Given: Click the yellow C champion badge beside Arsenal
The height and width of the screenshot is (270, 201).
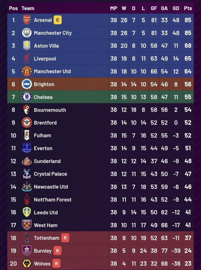Looking at the screenshot, I should [x=58, y=20].
